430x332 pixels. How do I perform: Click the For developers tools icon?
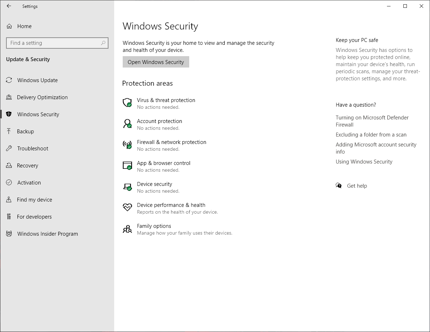(x=9, y=217)
